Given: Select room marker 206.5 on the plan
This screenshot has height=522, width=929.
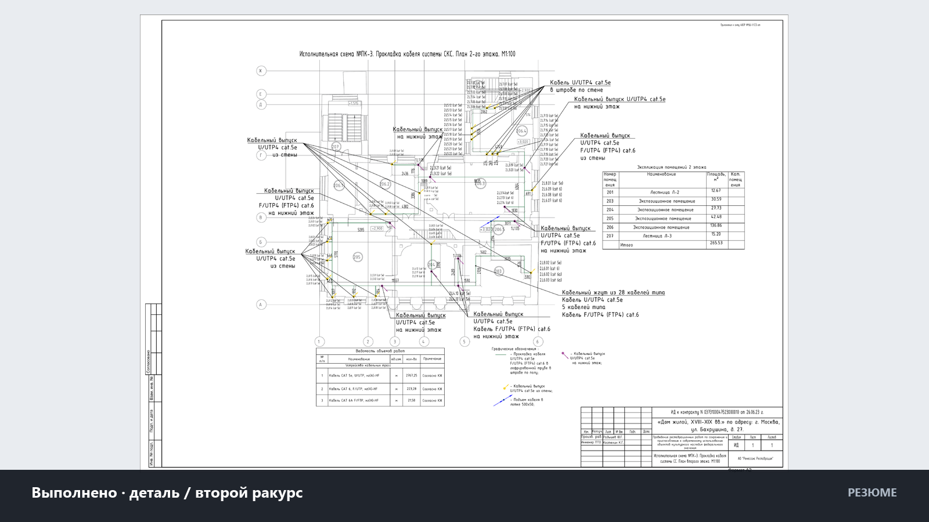Looking at the screenshot, I should (x=499, y=230).
